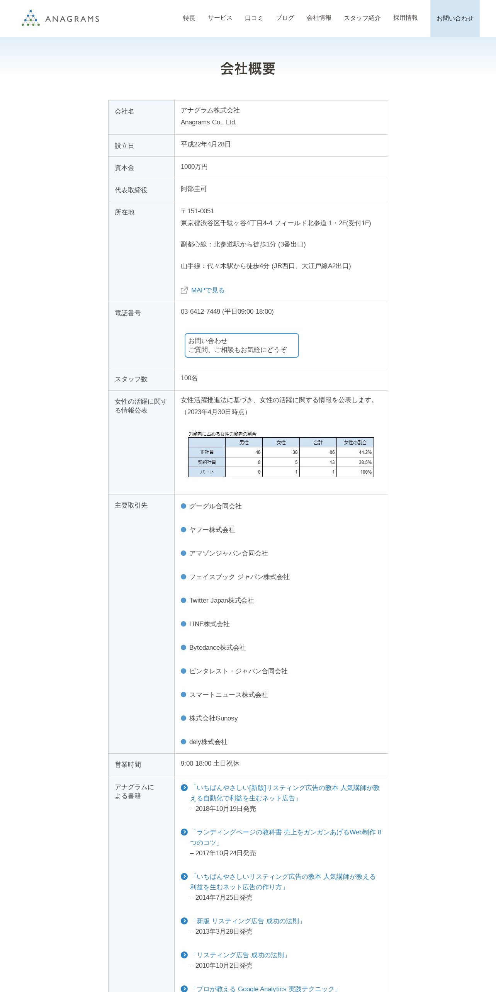Image resolution: width=496 pixels, height=992 pixels.
Task: Select 会社情報 in navigation
Action: click(x=319, y=18)
